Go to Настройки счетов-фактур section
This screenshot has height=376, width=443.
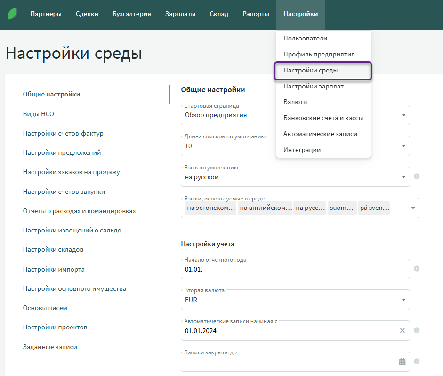[63, 133]
